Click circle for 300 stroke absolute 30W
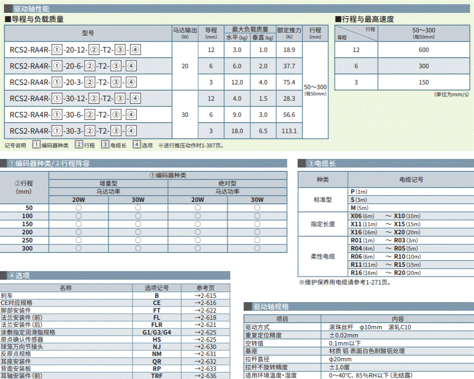The height and width of the screenshot is (379, 474). tap(257, 248)
